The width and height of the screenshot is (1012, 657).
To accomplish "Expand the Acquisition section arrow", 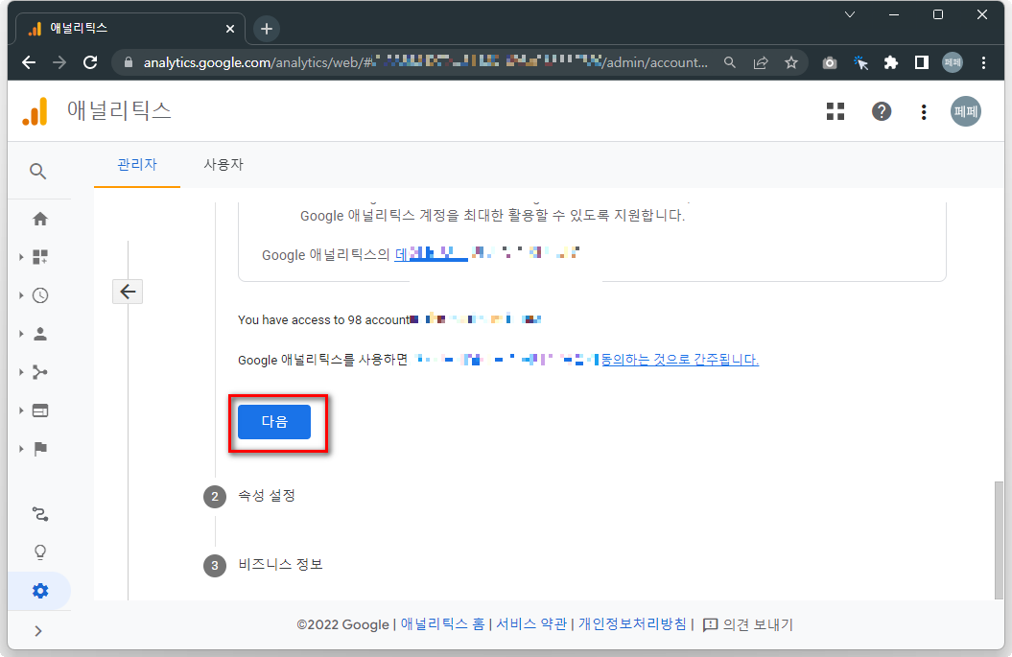I will 21,372.
